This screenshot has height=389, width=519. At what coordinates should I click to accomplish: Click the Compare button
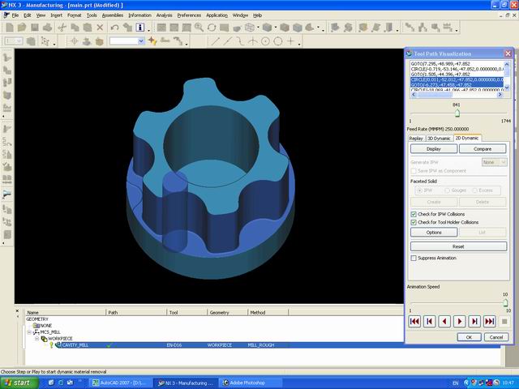click(x=482, y=149)
